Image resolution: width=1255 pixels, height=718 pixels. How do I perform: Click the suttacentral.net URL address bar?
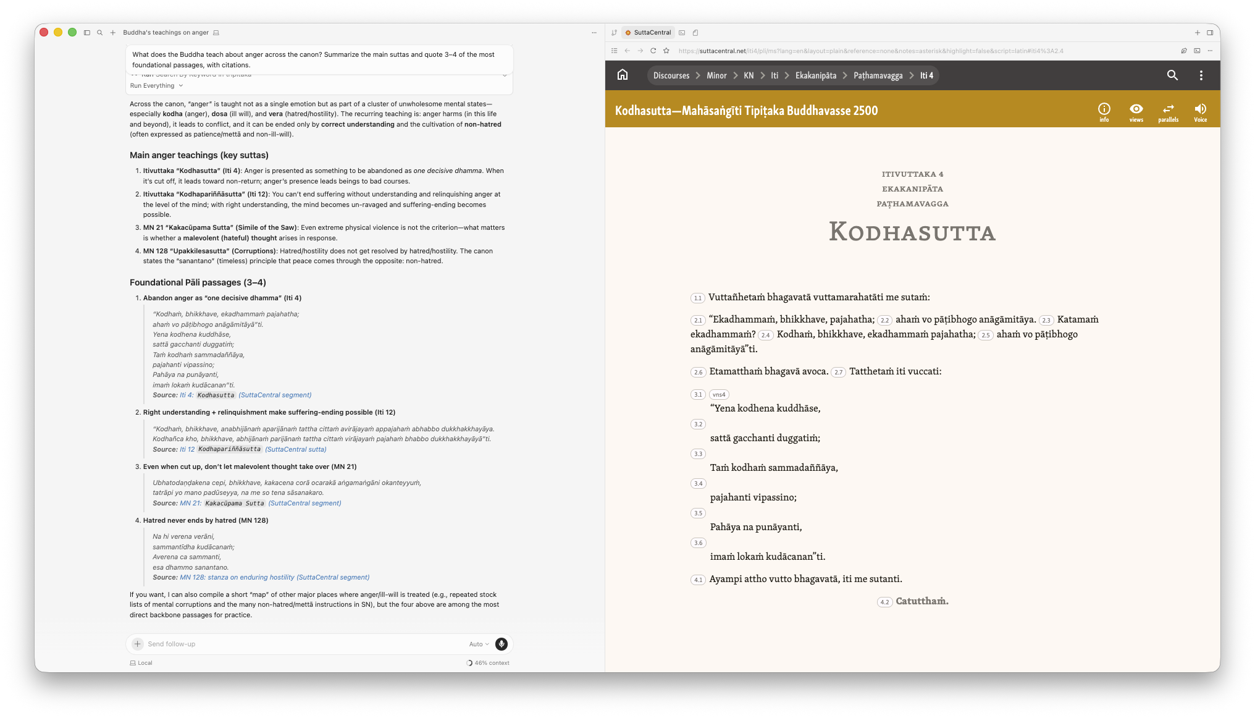click(x=871, y=51)
